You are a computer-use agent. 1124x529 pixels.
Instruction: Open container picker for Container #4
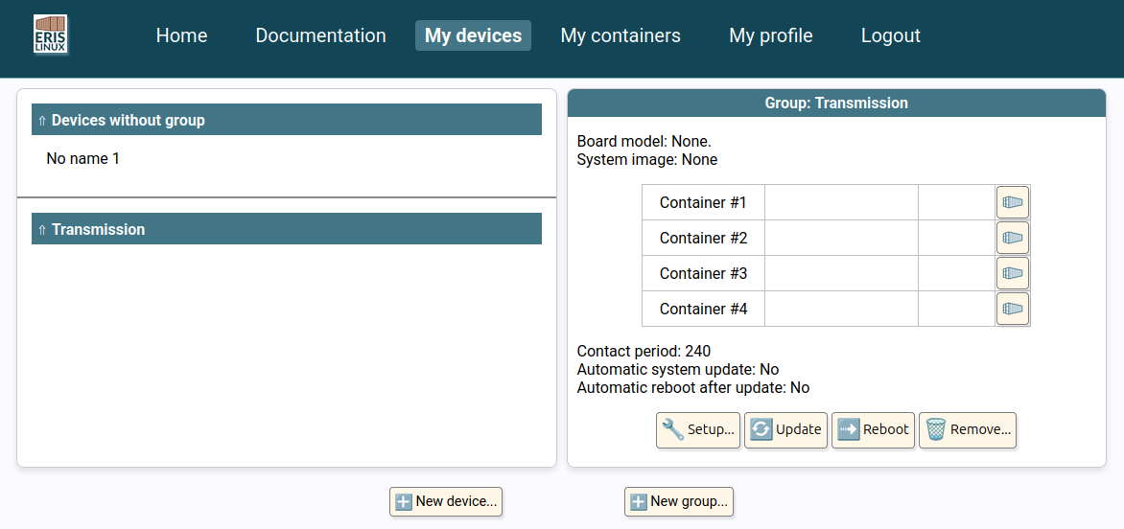pyautogui.click(x=1012, y=309)
